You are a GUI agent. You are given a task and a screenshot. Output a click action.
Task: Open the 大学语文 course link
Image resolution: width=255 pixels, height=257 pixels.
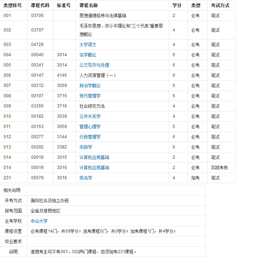point(88,45)
